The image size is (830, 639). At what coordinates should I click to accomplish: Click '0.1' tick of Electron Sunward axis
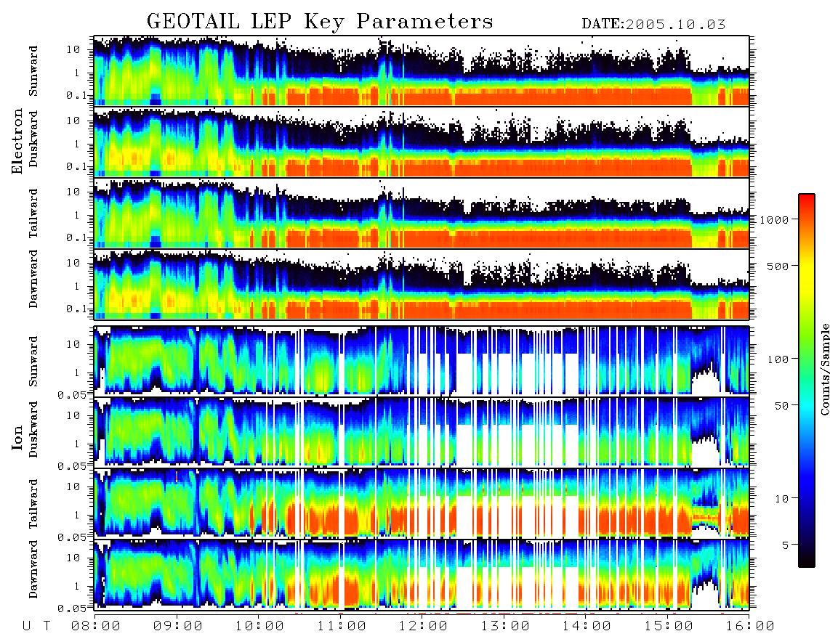[x=77, y=95]
